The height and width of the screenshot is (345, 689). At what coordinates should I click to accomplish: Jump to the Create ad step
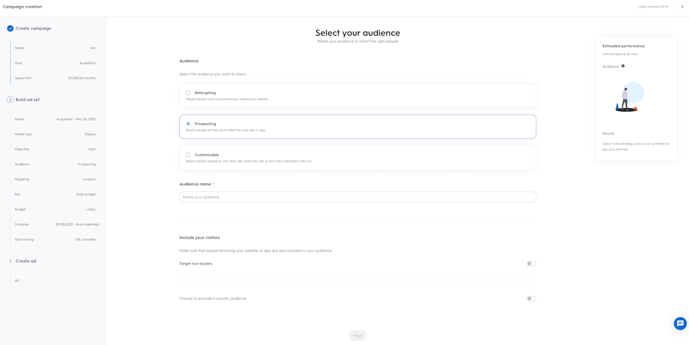pos(26,261)
